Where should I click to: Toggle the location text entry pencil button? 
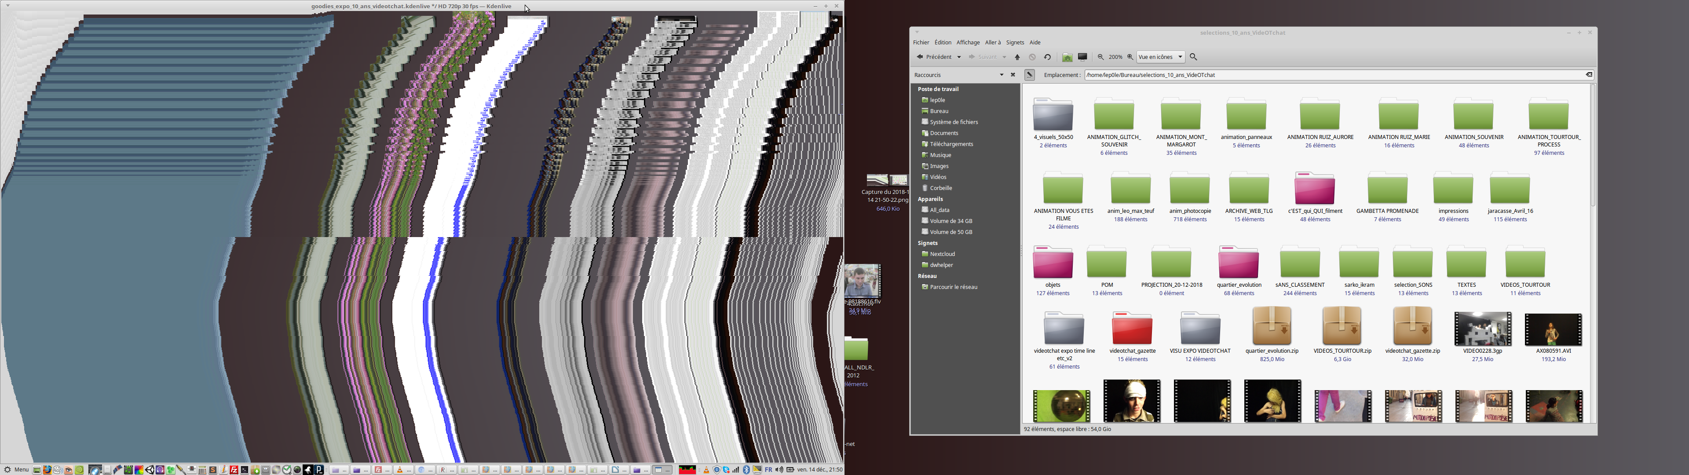[x=1029, y=75]
